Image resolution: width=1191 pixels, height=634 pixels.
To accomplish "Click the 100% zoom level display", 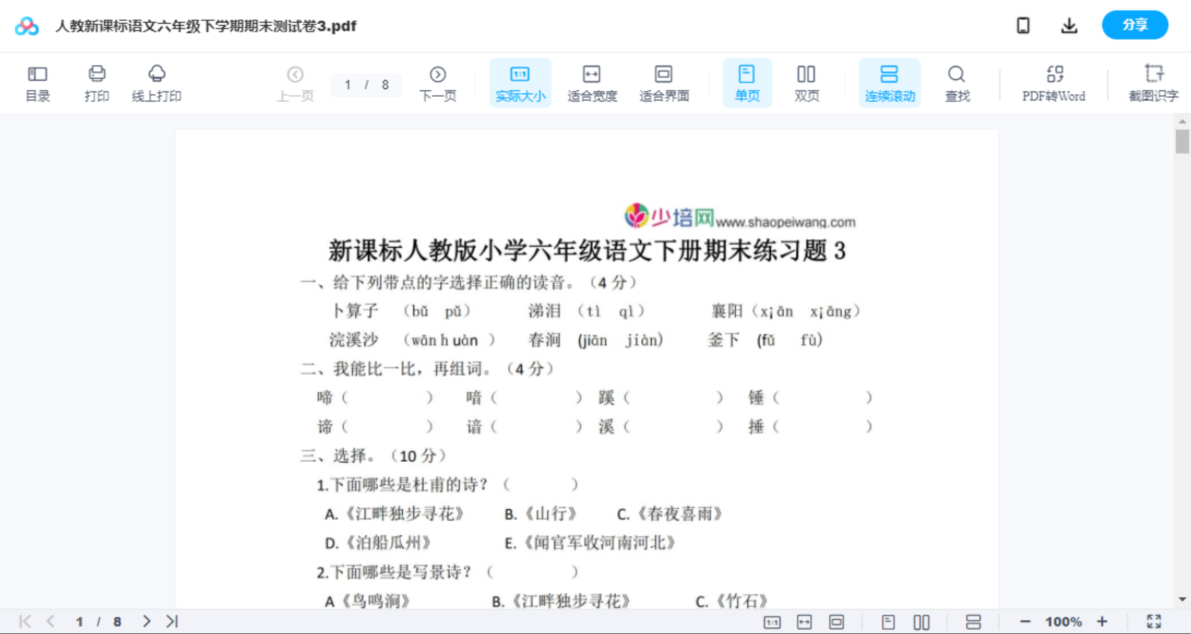I will pos(1063,620).
